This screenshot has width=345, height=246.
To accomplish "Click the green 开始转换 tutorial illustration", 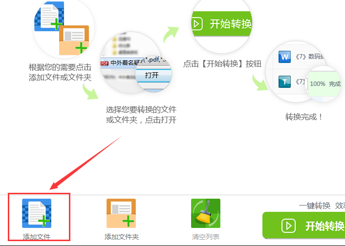I will click(x=221, y=23).
